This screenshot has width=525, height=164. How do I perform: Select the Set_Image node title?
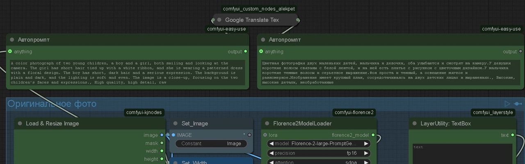coord(194,123)
